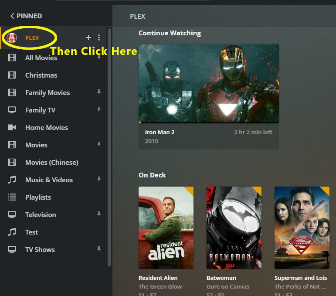Click the Batwoman title text
Viewport: 336px width, 296px height.
[x=221, y=278]
